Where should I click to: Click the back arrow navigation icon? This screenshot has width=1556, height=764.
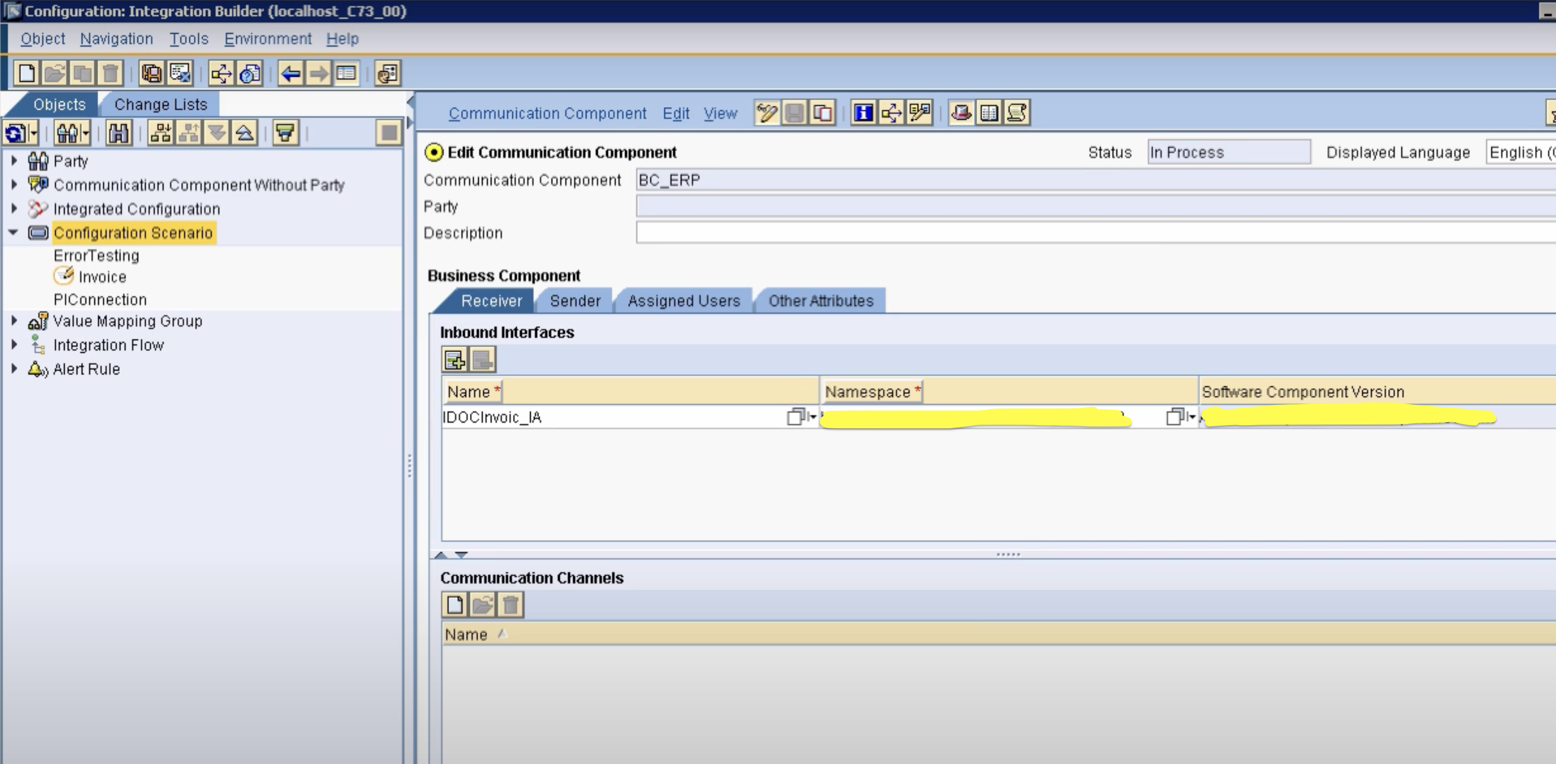[290, 73]
